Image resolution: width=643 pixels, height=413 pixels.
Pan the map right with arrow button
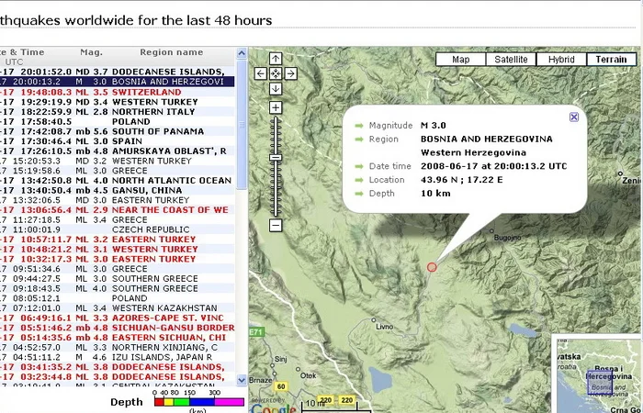pos(291,73)
